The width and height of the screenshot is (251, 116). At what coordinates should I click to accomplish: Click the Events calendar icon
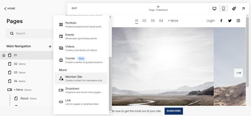61,36
